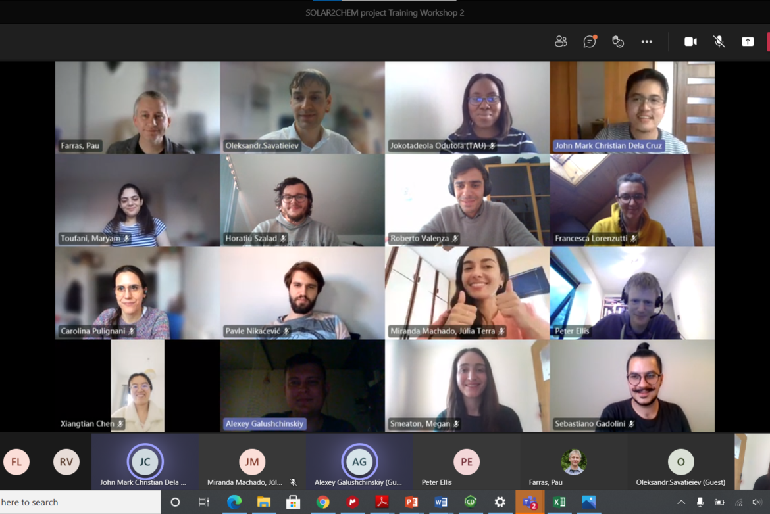Open the reactions icon
The height and width of the screenshot is (514, 770).
click(618, 41)
